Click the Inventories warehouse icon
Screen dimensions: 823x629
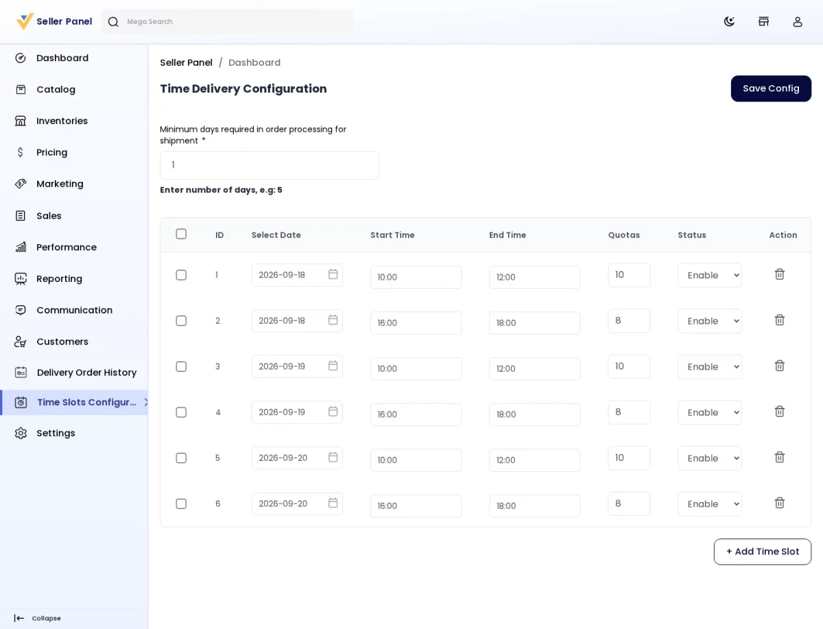click(21, 121)
